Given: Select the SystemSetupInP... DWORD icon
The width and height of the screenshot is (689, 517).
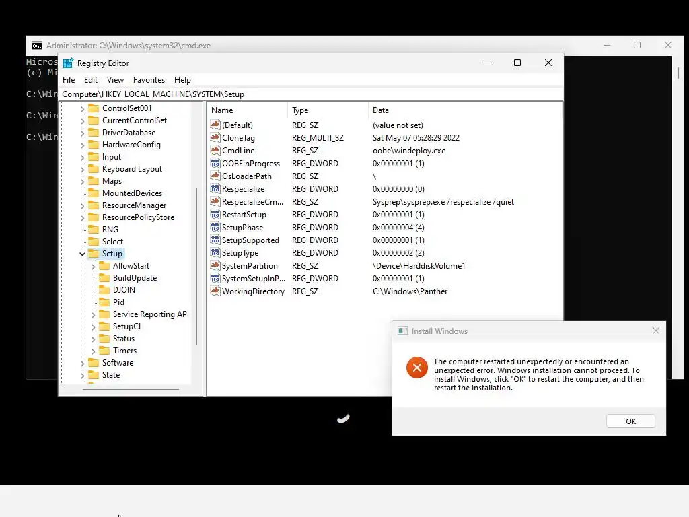Looking at the screenshot, I should (x=215, y=278).
